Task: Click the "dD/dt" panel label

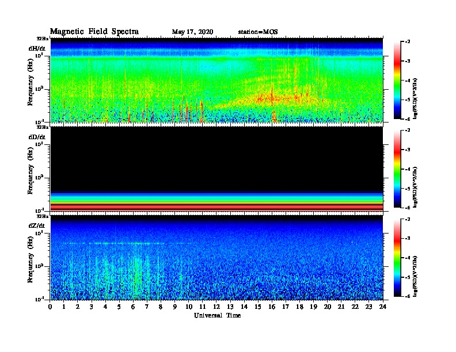Action: click(37, 137)
